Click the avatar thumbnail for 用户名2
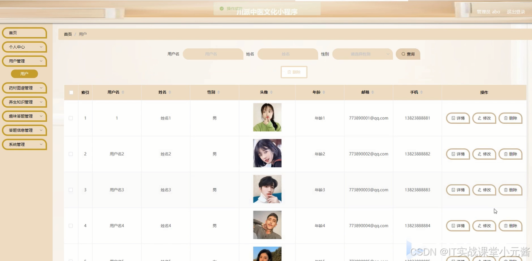 point(267,153)
